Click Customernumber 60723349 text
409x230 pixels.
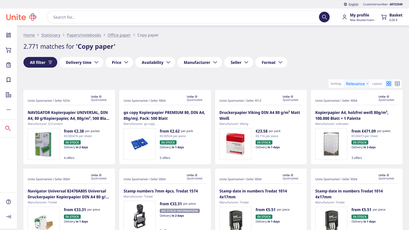[x=383, y=4]
